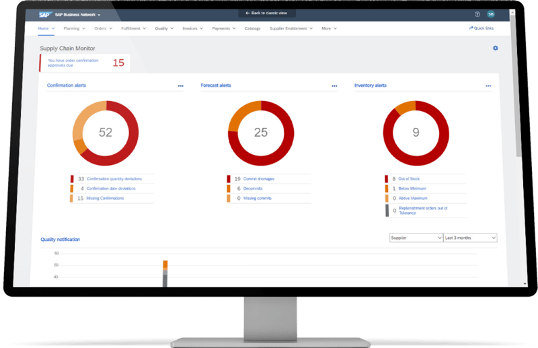Image resolution: width=538 pixels, height=348 pixels.
Task: Click Forecast alerts heading link
Action: coord(216,85)
